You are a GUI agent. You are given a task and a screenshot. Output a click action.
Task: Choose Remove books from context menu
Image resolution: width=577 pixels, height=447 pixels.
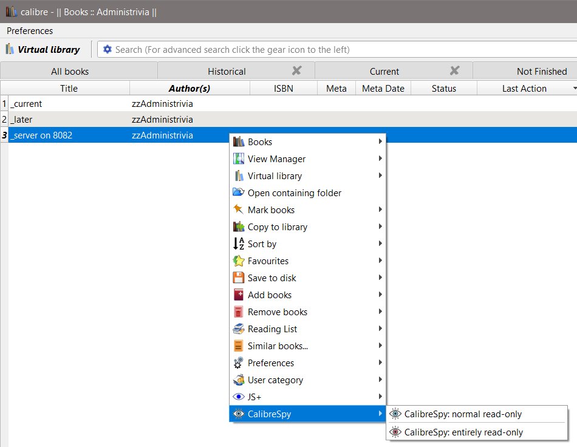pos(307,312)
